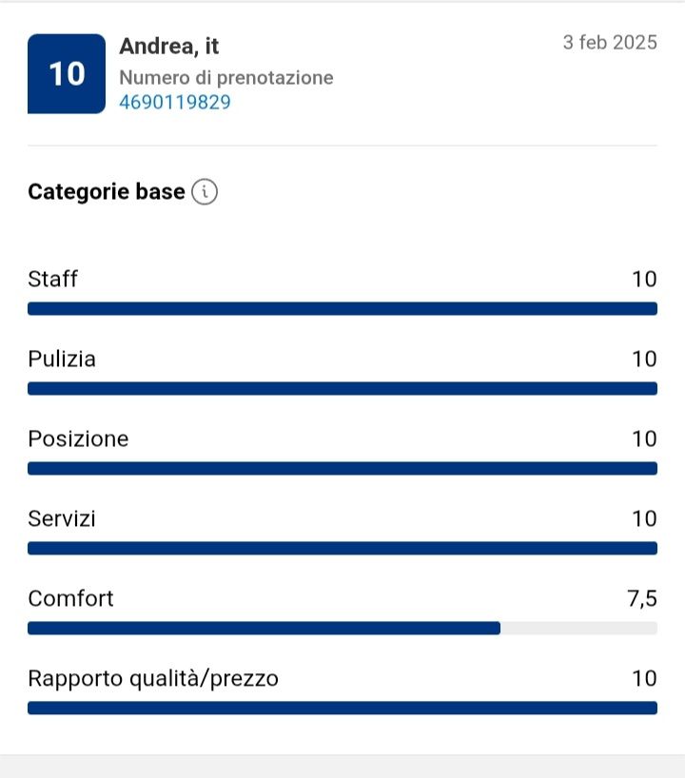This screenshot has width=685, height=778.
Task: Click the Pulizia rating bar
Action: [342, 389]
